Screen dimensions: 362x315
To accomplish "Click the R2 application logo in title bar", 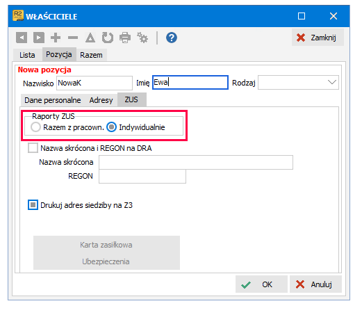I will coord(18,16).
